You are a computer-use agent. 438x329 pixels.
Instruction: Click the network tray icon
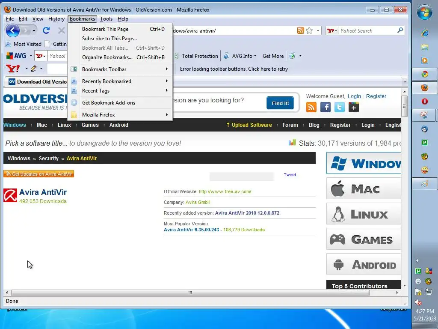click(429, 292)
